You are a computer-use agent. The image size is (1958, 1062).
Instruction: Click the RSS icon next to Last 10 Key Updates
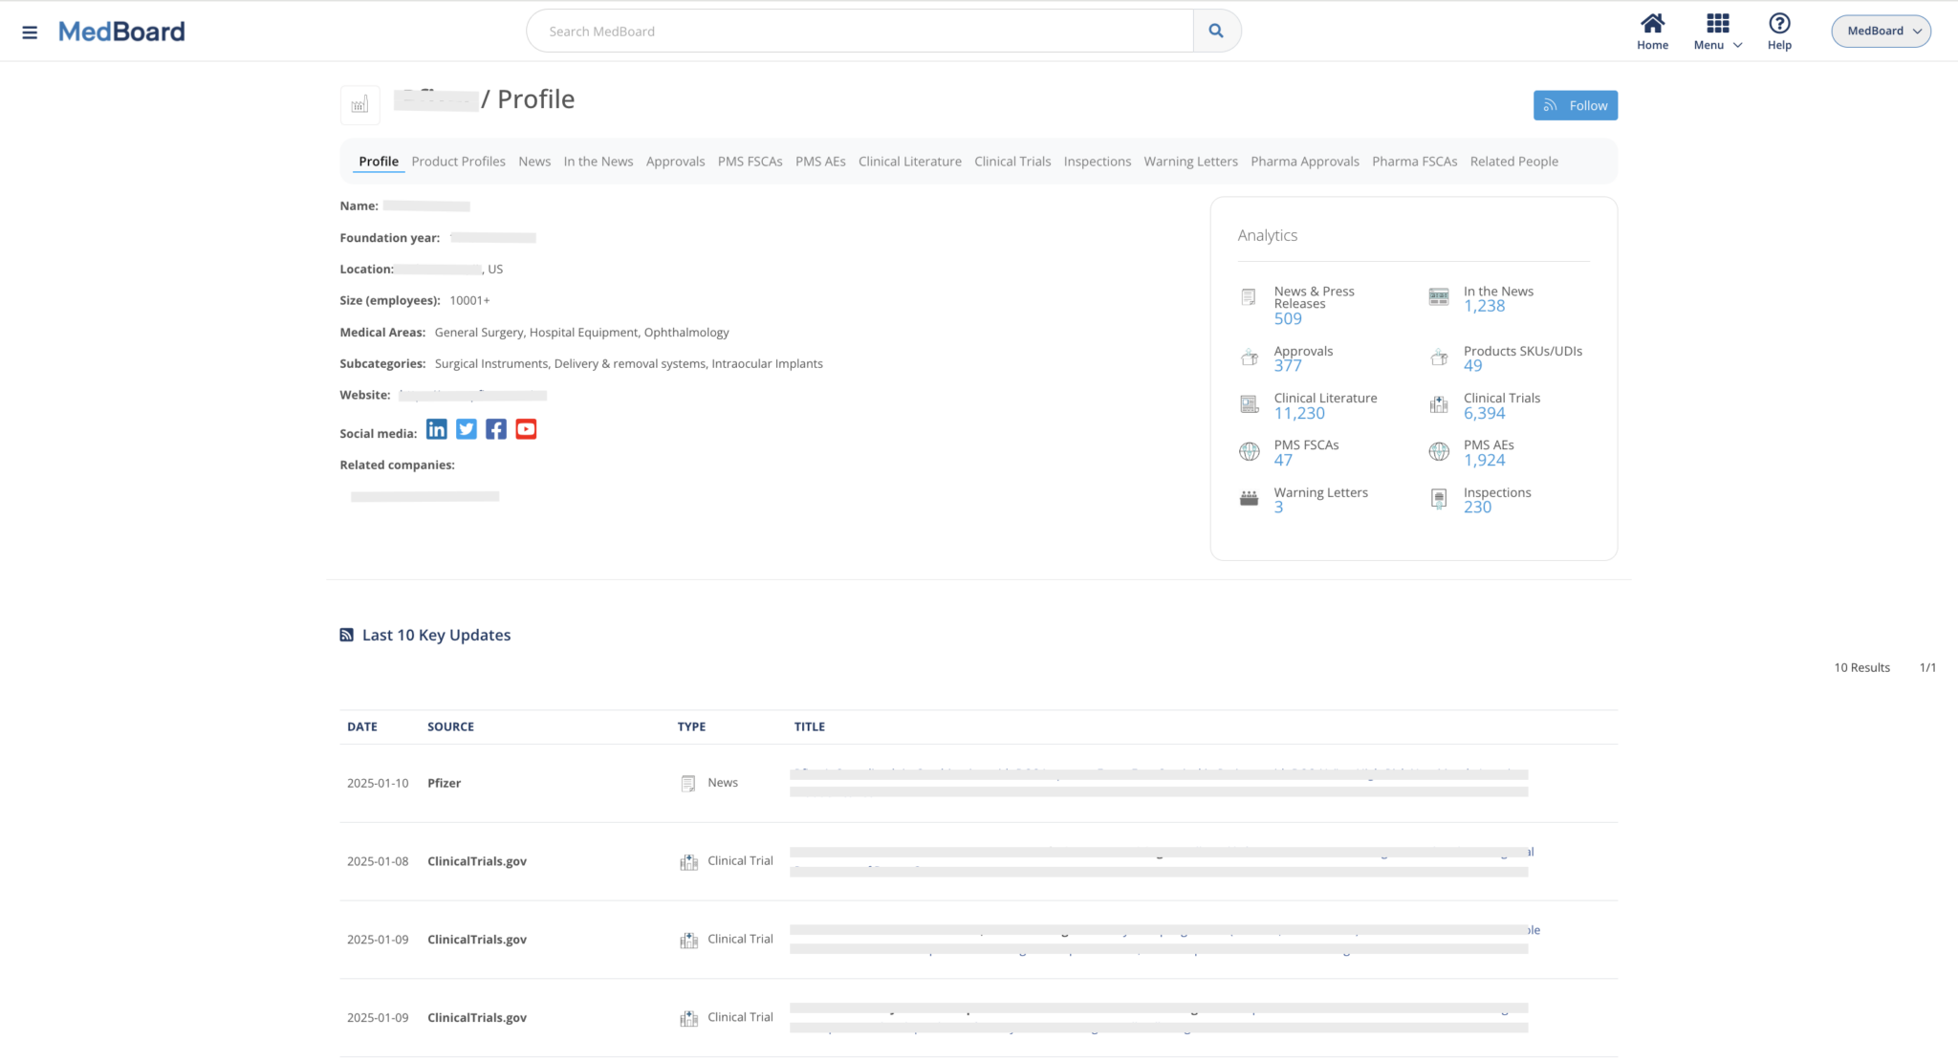point(346,634)
